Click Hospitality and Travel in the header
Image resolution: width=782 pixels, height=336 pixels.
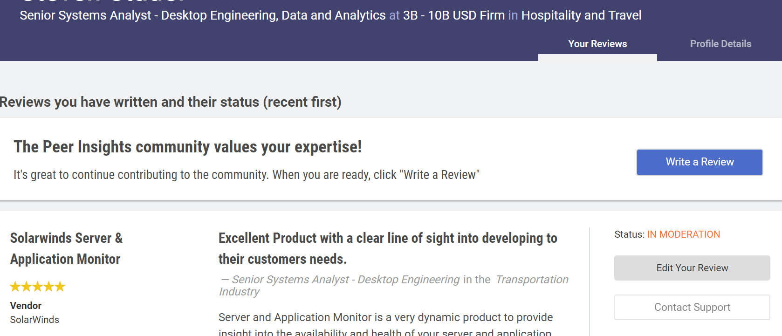(x=581, y=15)
